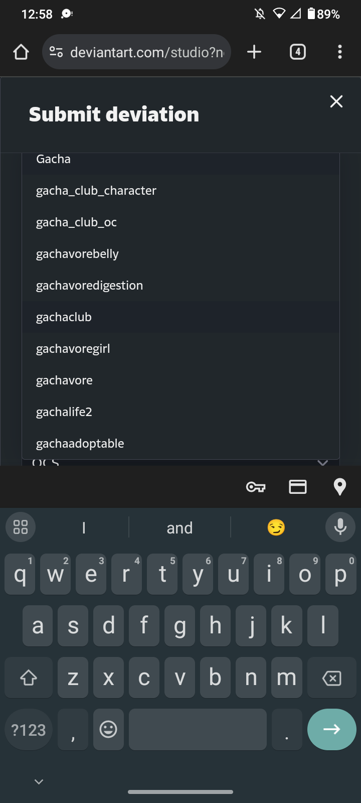This screenshot has width=361, height=803.
Task: Tap the green keyboard go arrow button
Action: pyautogui.click(x=332, y=729)
